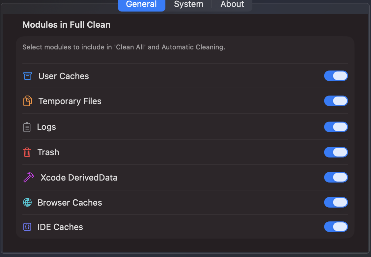The height and width of the screenshot is (257, 371).
Task: Select the Xcode DerivedData hammer icon
Action: pos(29,177)
